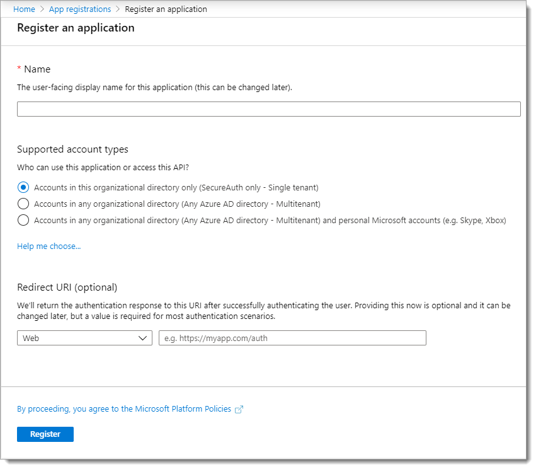Click the chevron separator after Home
The width and height of the screenshot is (536, 469).
pos(43,9)
